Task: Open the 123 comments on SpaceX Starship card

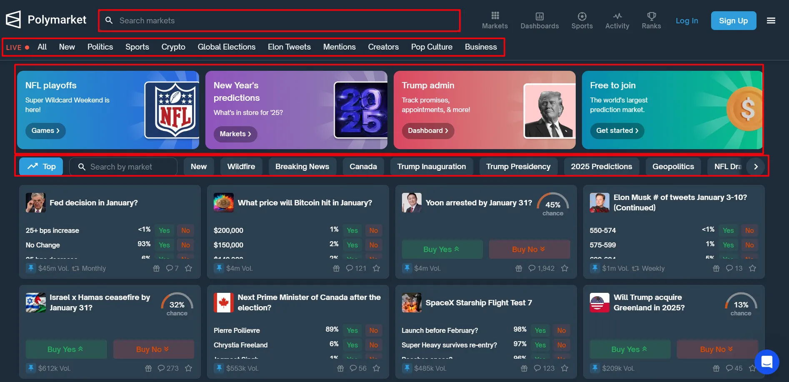Action: pyautogui.click(x=544, y=368)
